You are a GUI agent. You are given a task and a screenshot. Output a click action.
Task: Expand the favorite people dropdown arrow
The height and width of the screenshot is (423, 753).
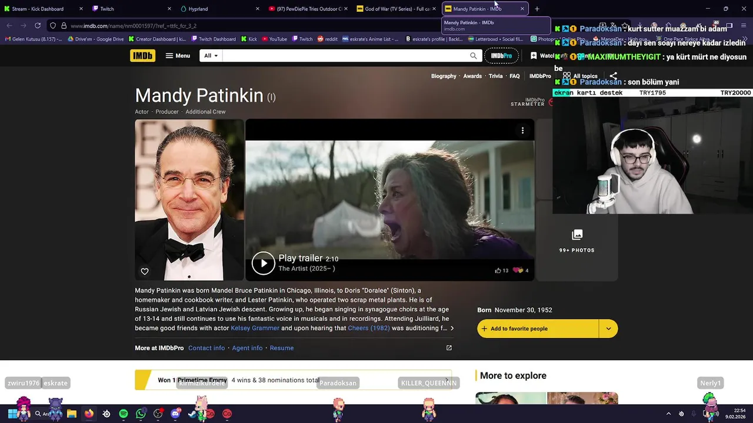[608, 328]
